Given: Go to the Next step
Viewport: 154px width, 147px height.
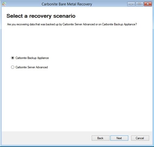Looking at the screenshot, I should pos(119,138).
